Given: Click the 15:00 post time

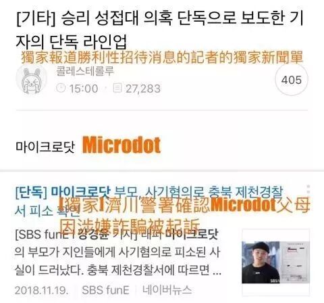Looking at the screenshot, I should (x=84, y=89).
